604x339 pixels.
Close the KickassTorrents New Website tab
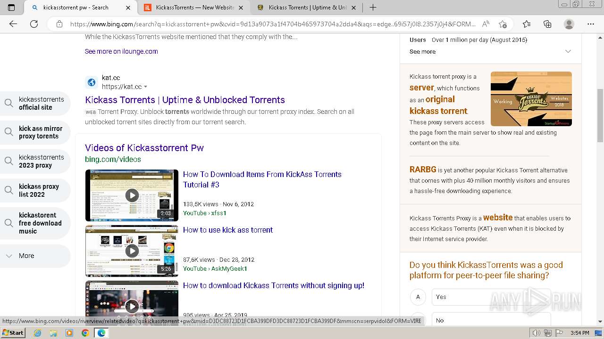[241, 8]
